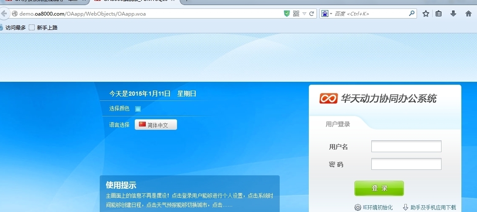Click the 华天动力 infinity logo
Image resolution: width=477 pixels, height=212 pixels.
[328, 99]
